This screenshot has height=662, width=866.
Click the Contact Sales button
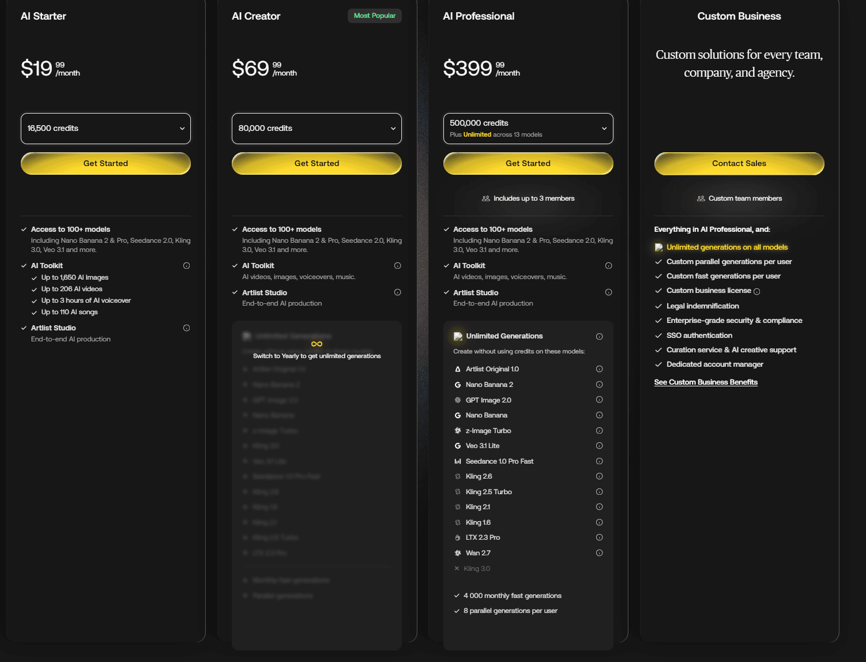tap(739, 163)
